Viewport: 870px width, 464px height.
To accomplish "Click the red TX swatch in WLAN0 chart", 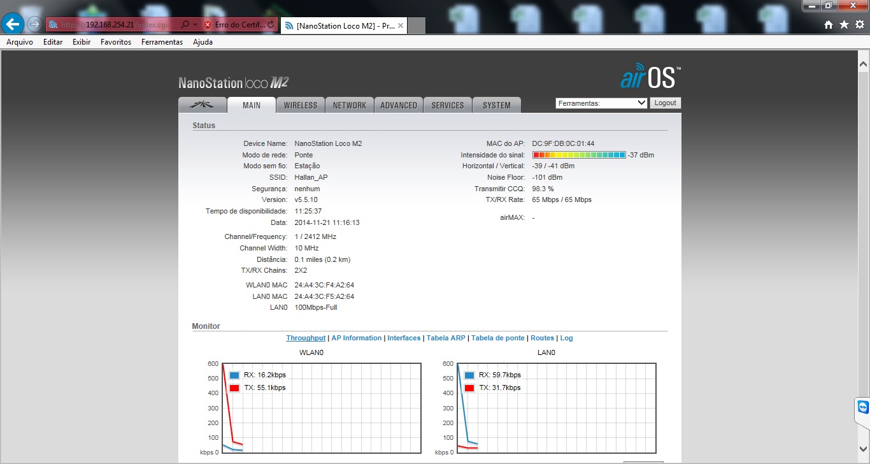I will pyautogui.click(x=234, y=388).
